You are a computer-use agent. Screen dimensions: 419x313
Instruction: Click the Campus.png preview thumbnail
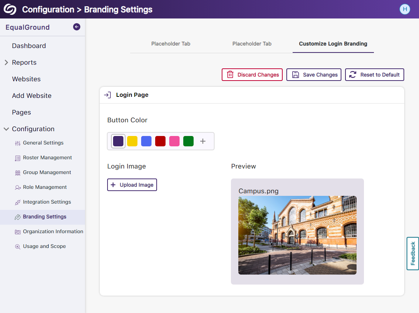pos(297,235)
